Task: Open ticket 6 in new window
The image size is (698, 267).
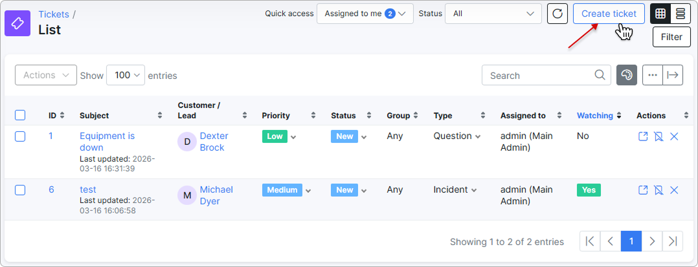Action: 643,190
